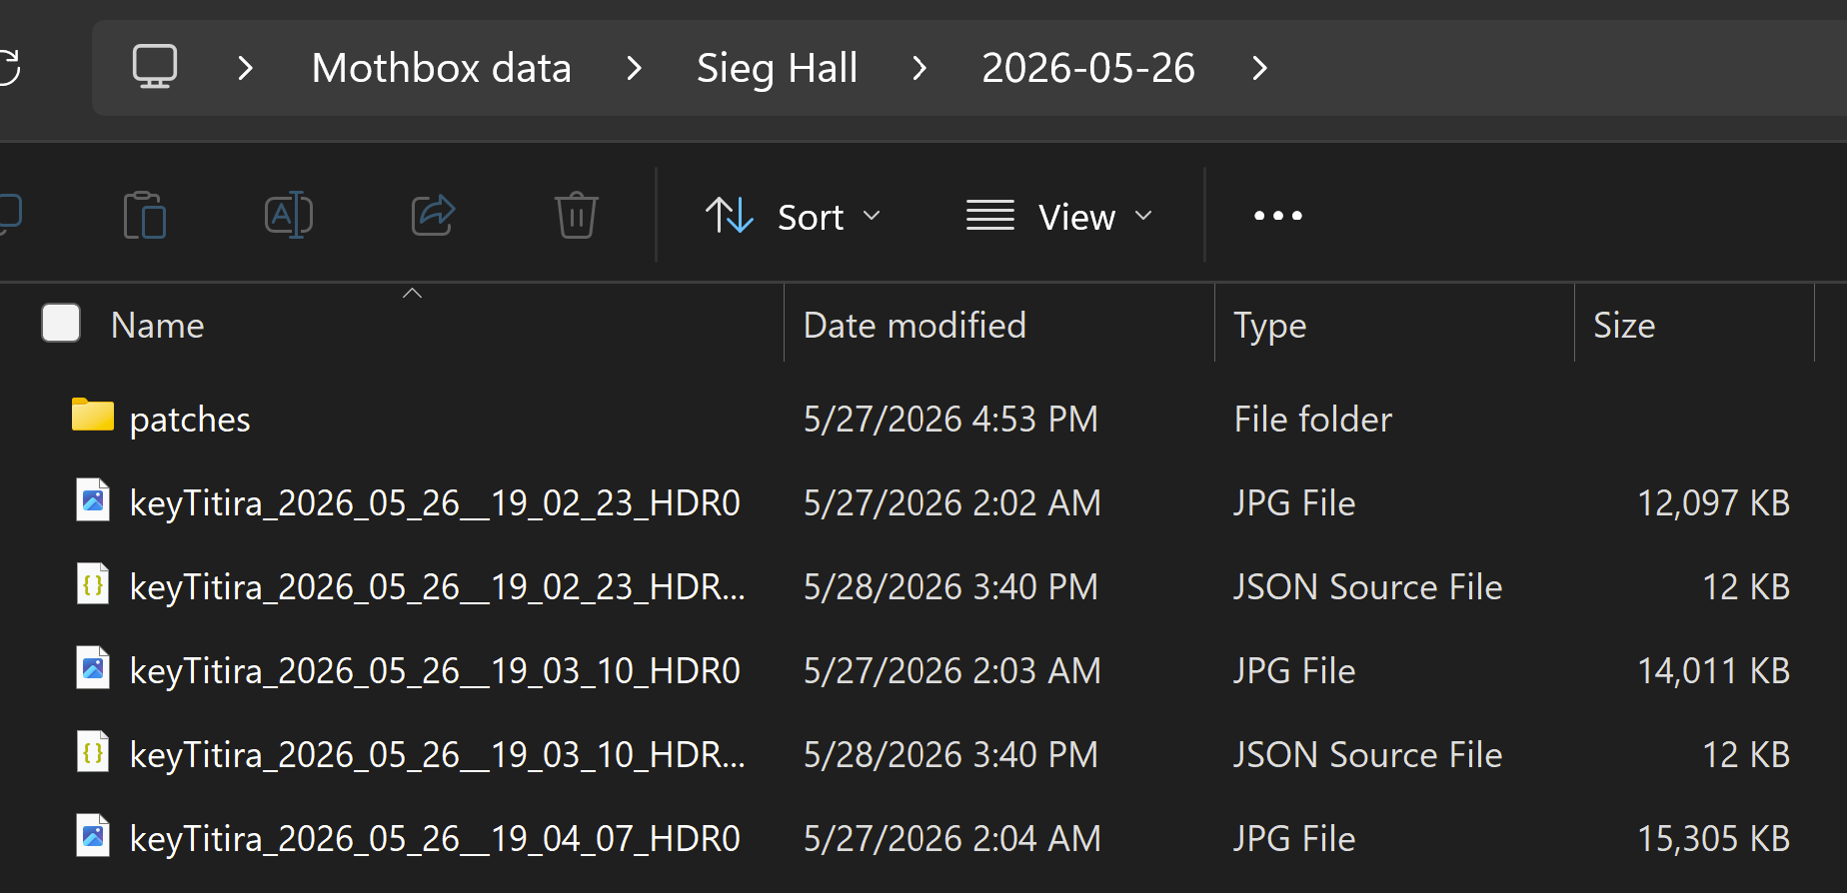Click the This PC monitor icon
Viewport: 1847px width, 893px height.
(x=155, y=67)
